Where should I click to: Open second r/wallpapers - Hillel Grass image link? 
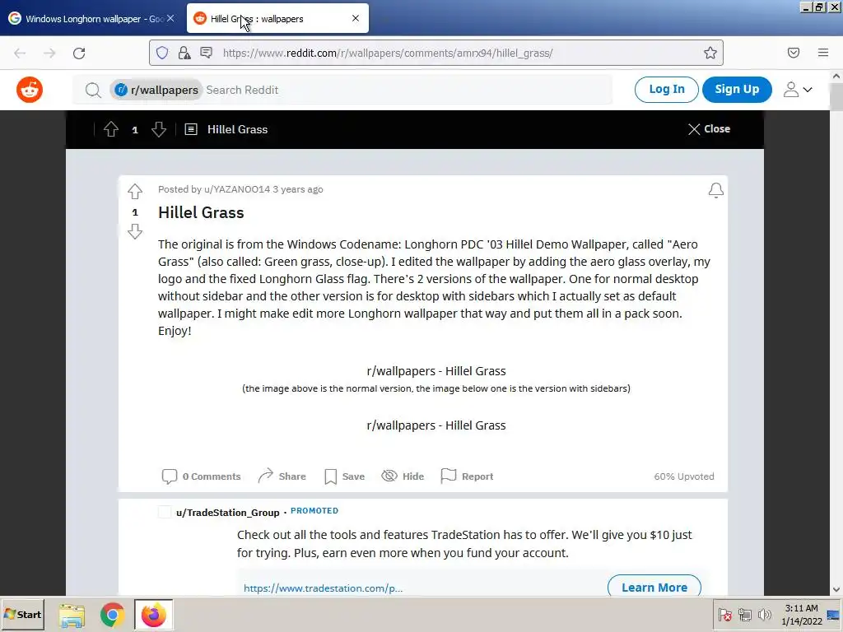tap(436, 425)
